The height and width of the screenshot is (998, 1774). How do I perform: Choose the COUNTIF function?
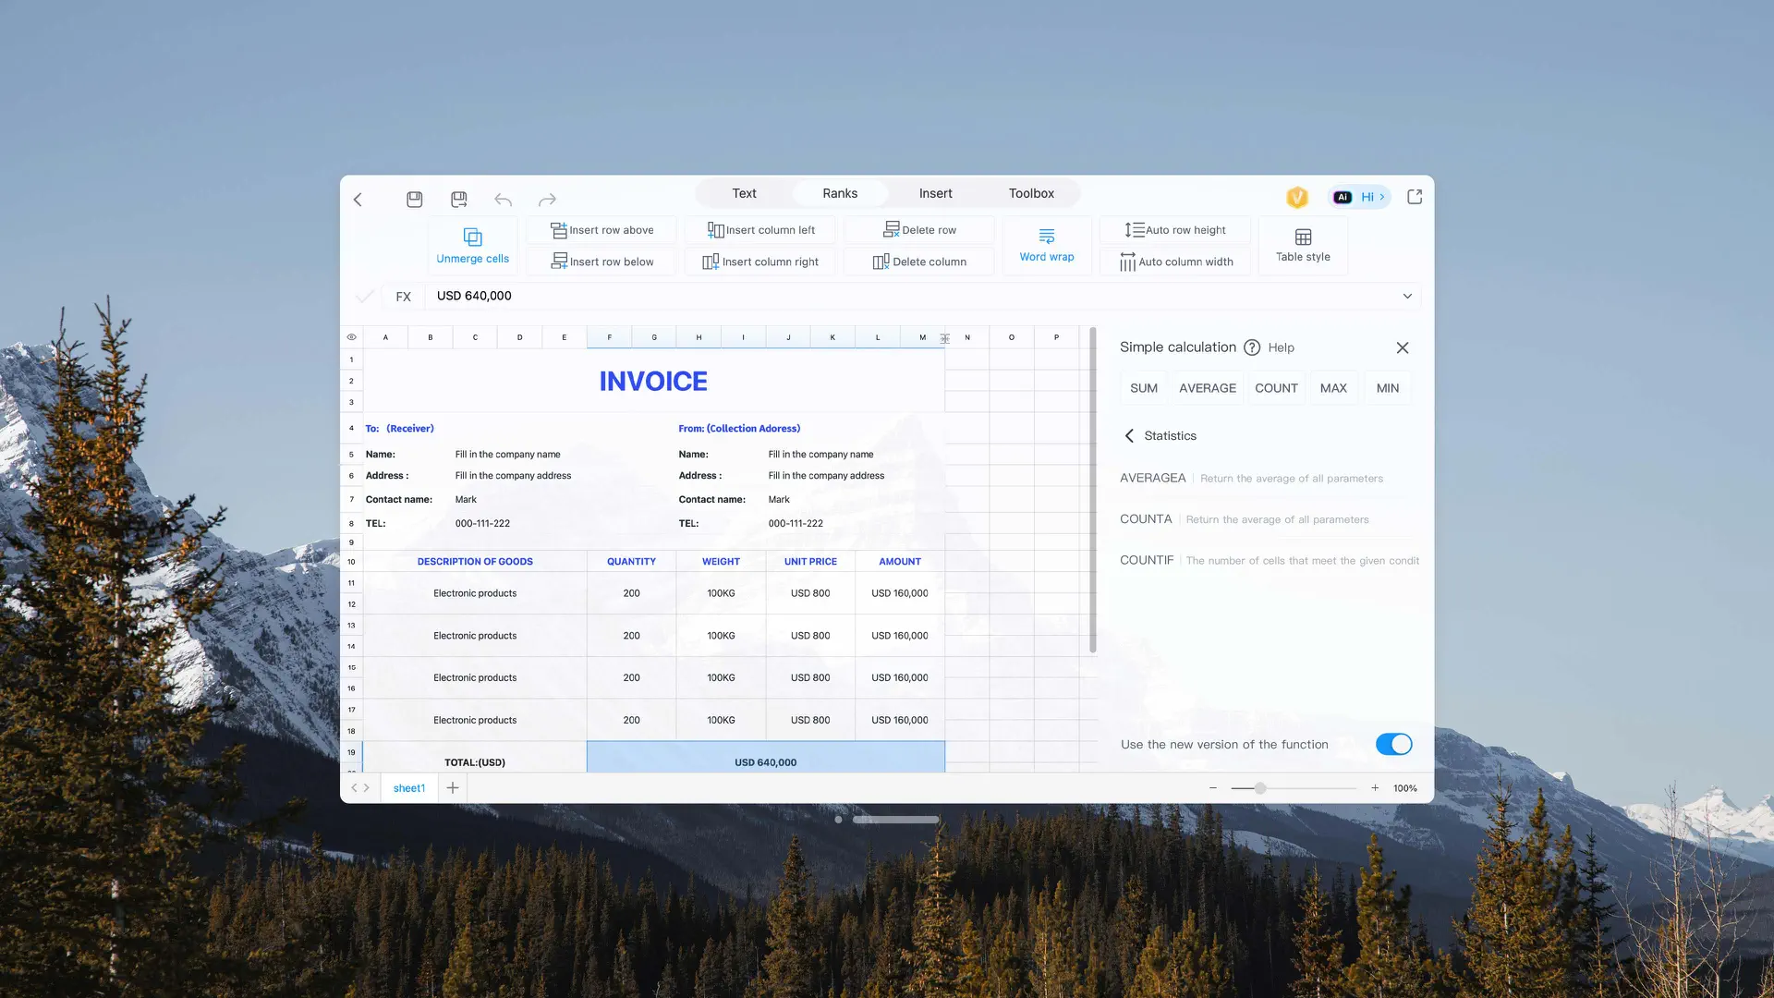(1147, 559)
